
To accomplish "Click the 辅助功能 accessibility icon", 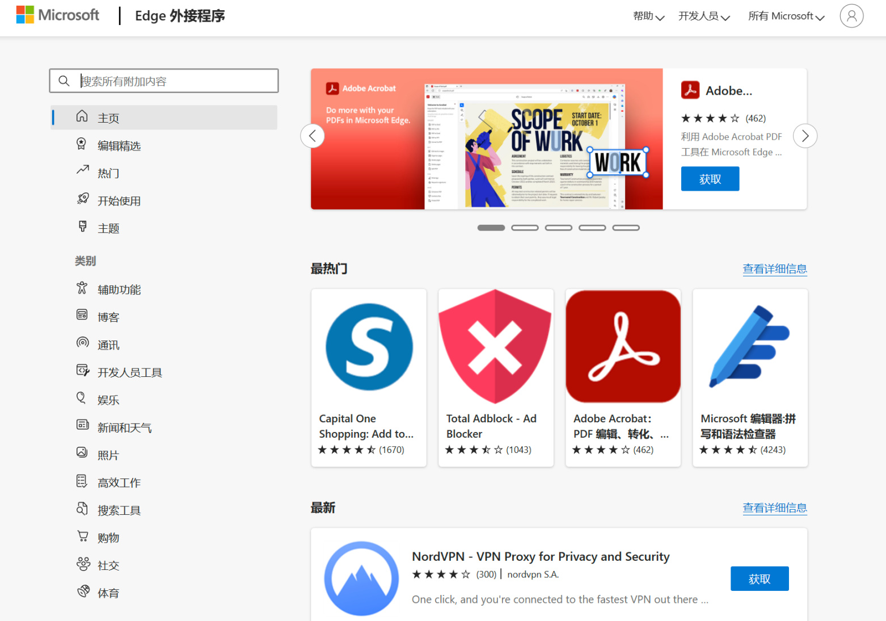I will click(x=82, y=288).
